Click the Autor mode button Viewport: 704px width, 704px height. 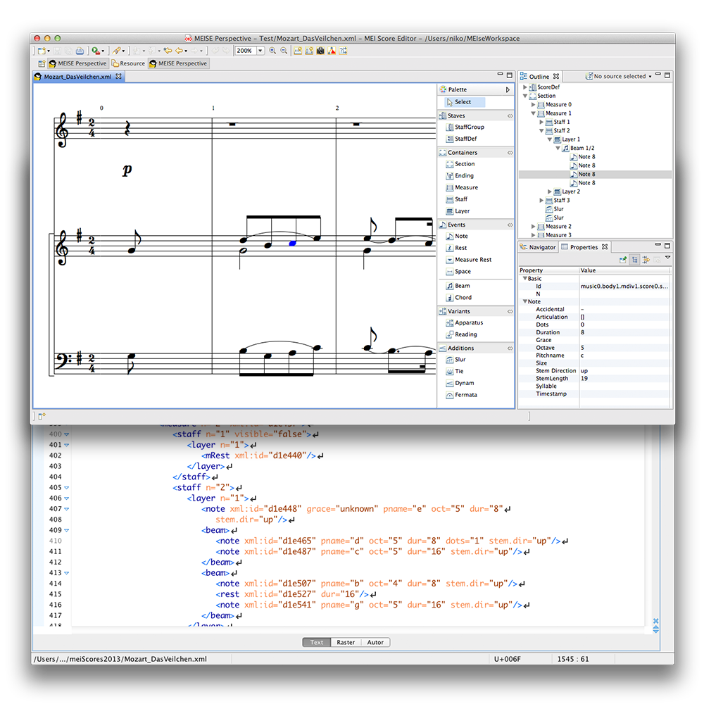[x=375, y=642]
